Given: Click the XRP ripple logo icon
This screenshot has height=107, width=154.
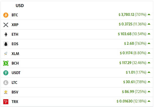Looking at the screenshot, I should [6, 25].
